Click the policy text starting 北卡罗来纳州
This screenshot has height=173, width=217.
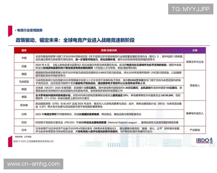(108, 97)
